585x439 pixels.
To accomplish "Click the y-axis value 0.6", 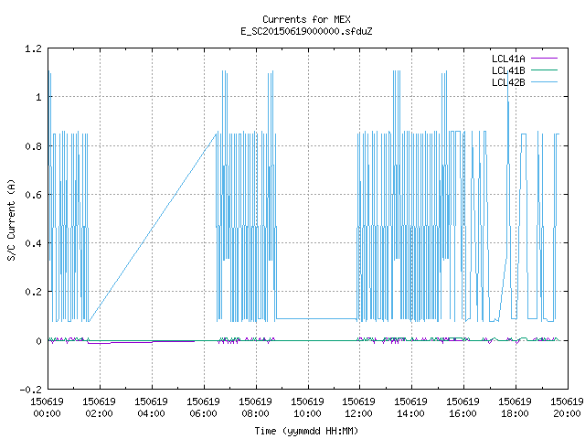I will [x=33, y=195].
